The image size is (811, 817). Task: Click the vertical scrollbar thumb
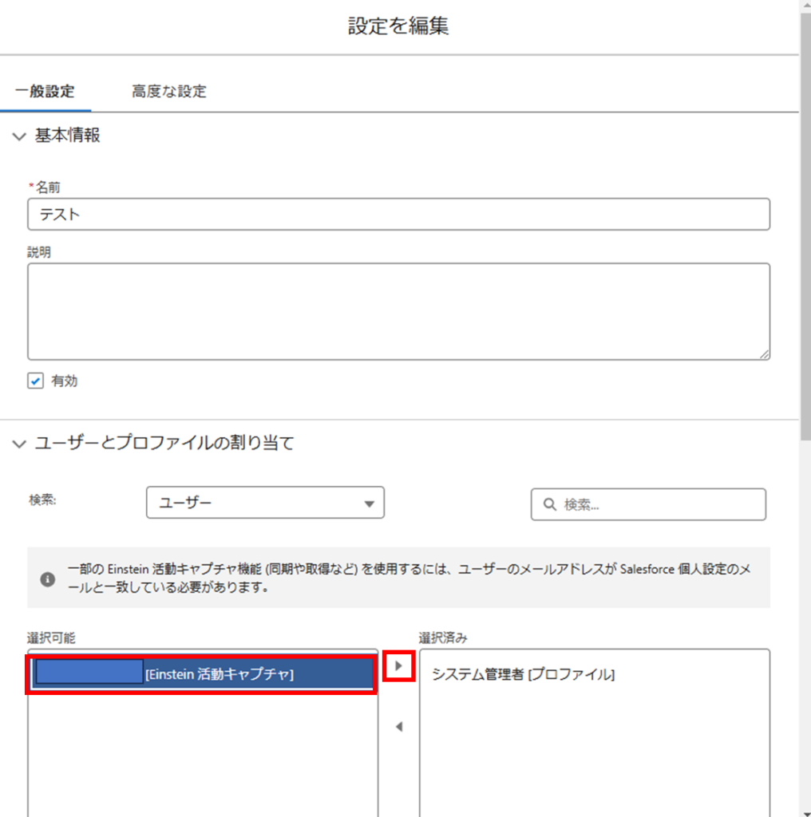(x=805, y=227)
